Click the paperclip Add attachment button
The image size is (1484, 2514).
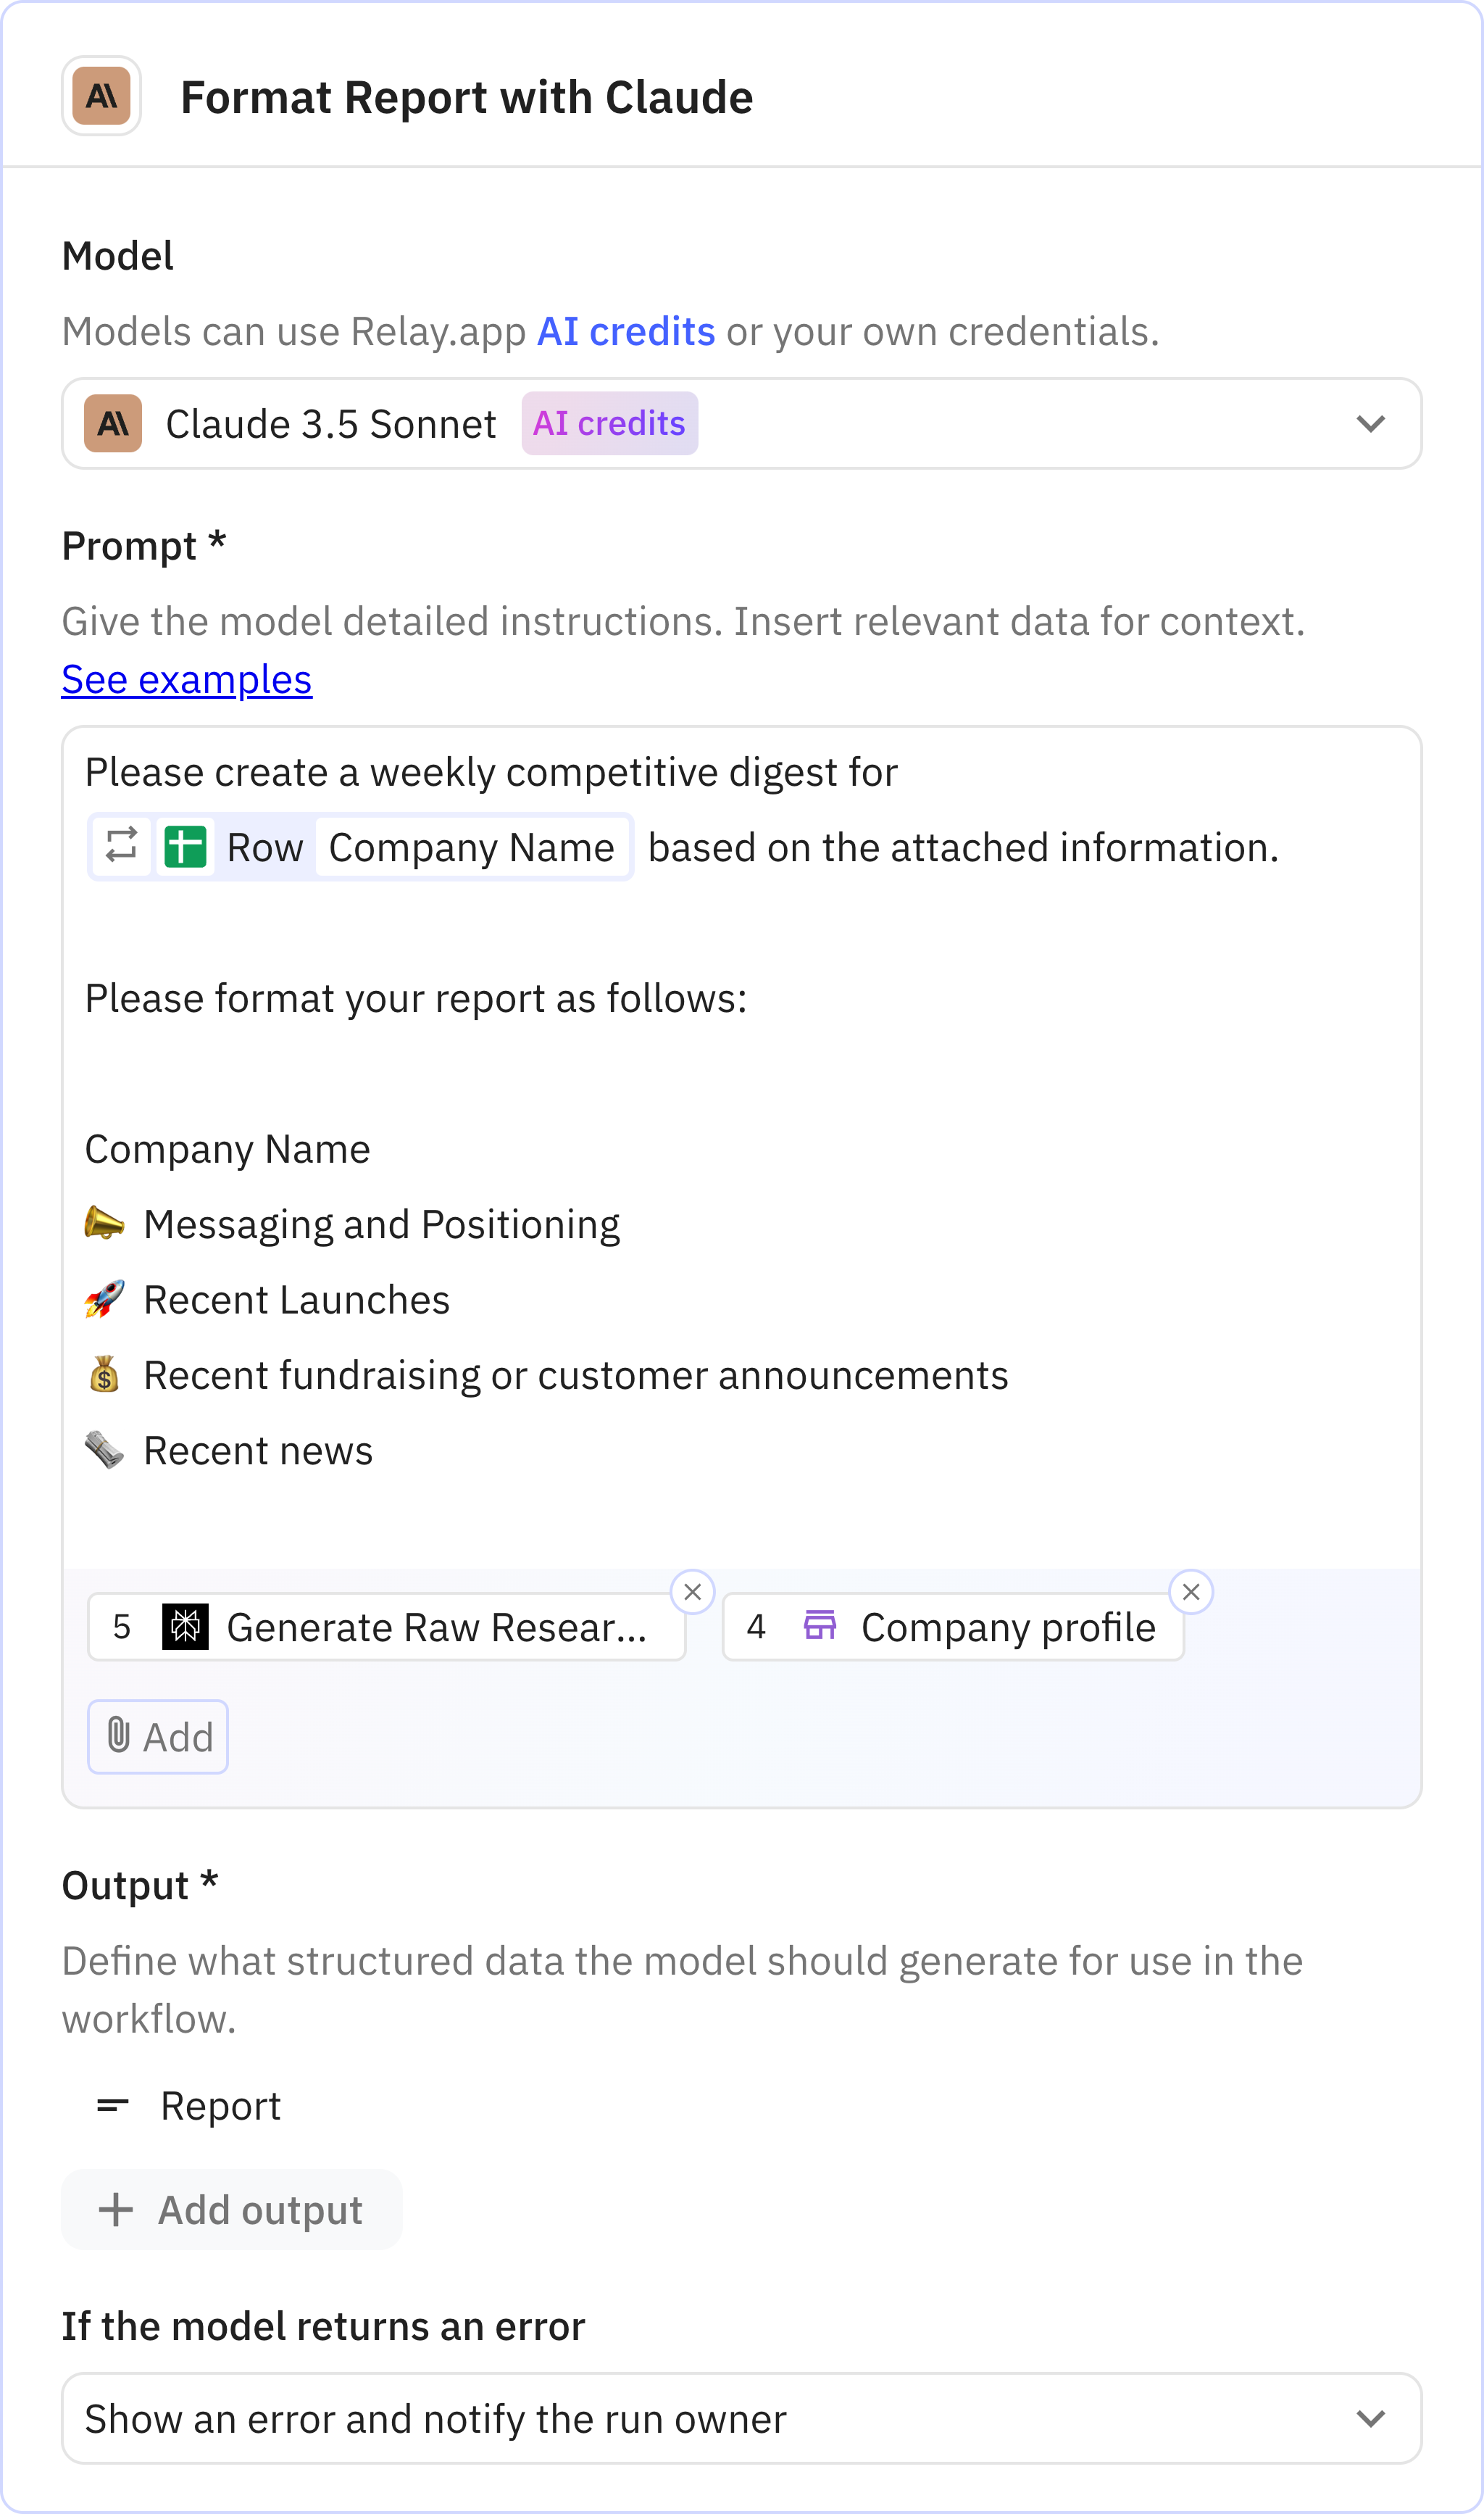coord(158,1737)
